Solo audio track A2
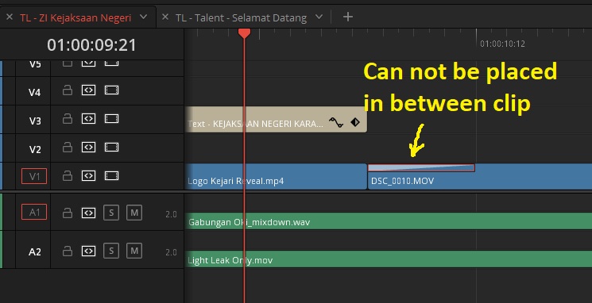This screenshot has height=303, width=592. coord(111,251)
